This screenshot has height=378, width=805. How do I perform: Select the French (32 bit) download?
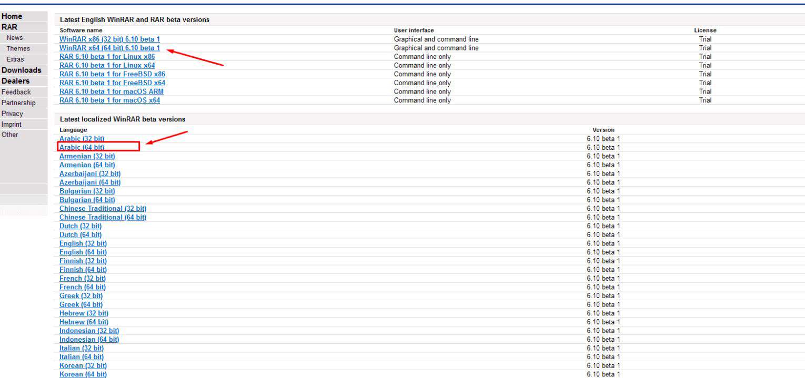click(83, 278)
